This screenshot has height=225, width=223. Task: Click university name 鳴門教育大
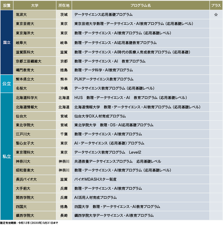tap(25, 70)
